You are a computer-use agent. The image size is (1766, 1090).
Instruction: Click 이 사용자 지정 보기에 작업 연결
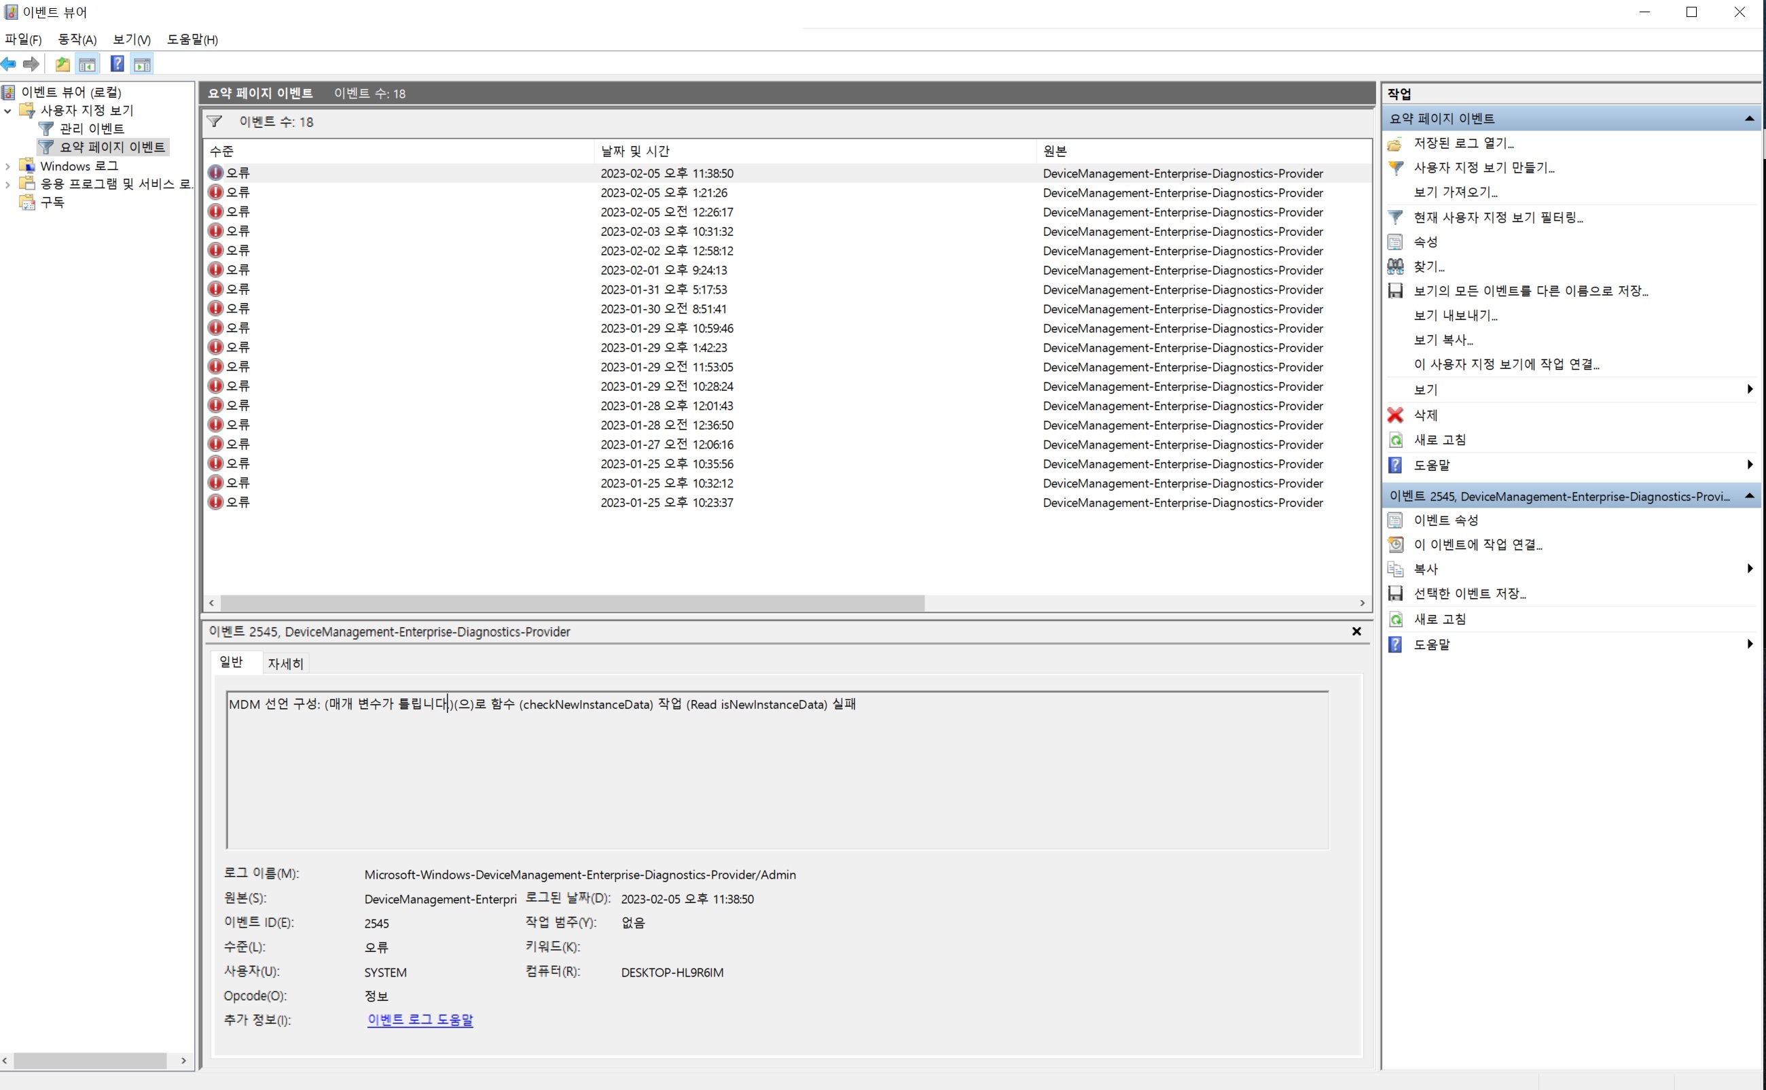click(x=1506, y=365)
